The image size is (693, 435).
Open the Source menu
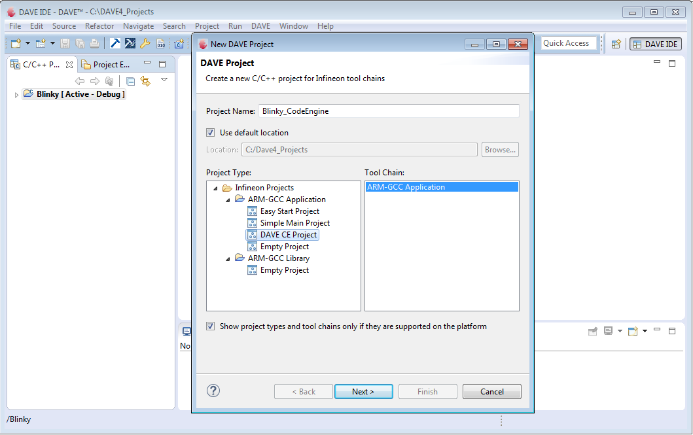tap(64, 26)
